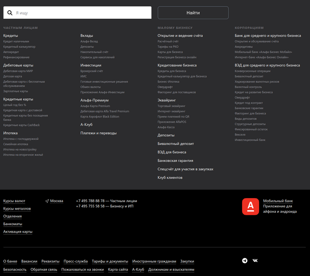Open Вакансии footer link

coord(29,261)
